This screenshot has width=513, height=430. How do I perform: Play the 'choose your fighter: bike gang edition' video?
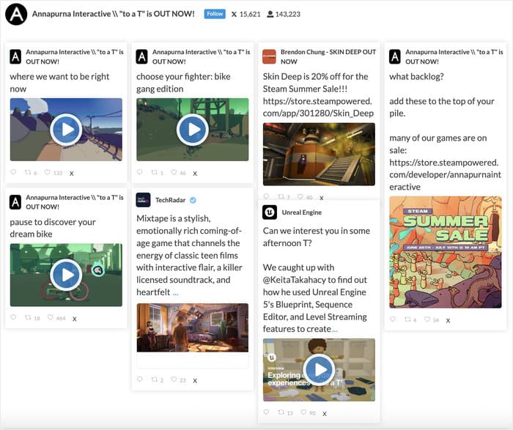click(192, 130)
